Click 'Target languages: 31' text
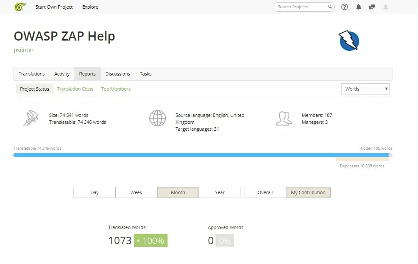418x264 pixels. 197,129
